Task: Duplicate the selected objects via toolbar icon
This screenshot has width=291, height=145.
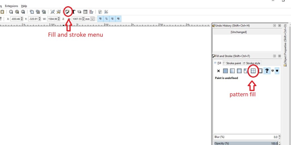Action: click(x=32, y=12)
